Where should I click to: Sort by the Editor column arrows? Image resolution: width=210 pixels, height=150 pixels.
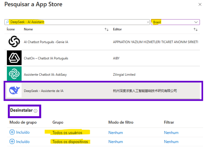tap(196, 29)
